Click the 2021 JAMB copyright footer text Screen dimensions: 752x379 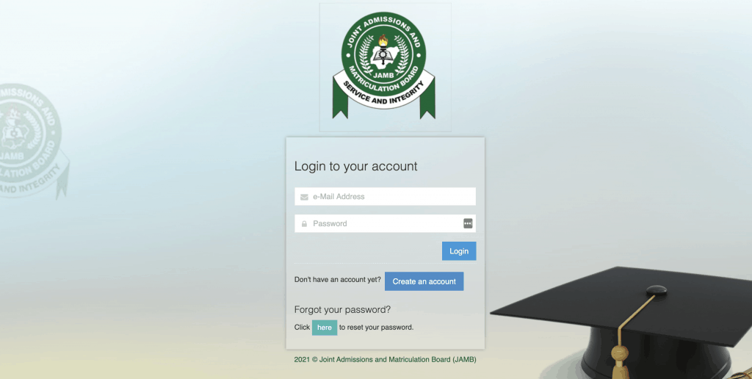coord(385,359)
